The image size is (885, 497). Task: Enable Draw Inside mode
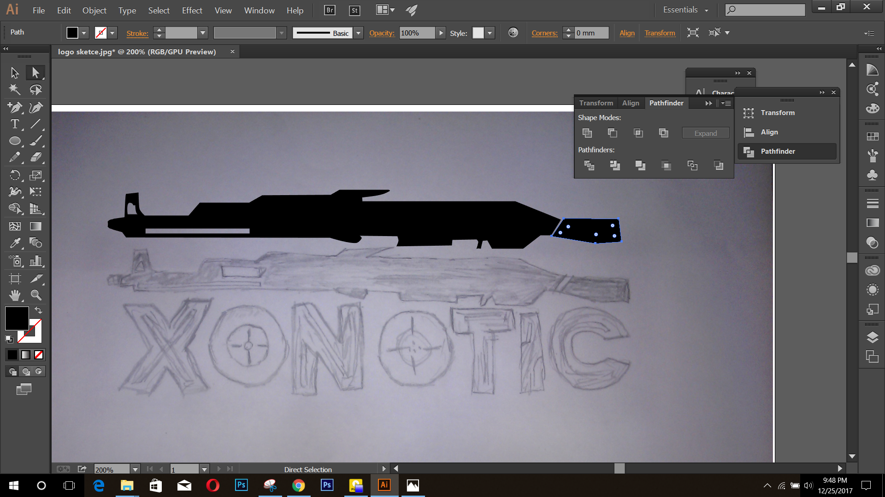pyautogui.click(x=39, y=371)
